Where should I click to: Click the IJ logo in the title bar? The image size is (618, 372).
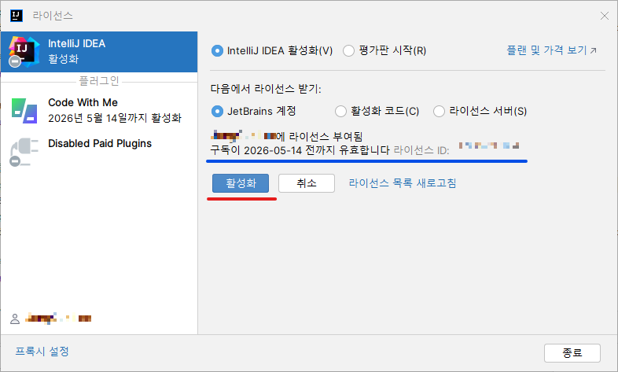pyautogui.click(x=17, y=16)
